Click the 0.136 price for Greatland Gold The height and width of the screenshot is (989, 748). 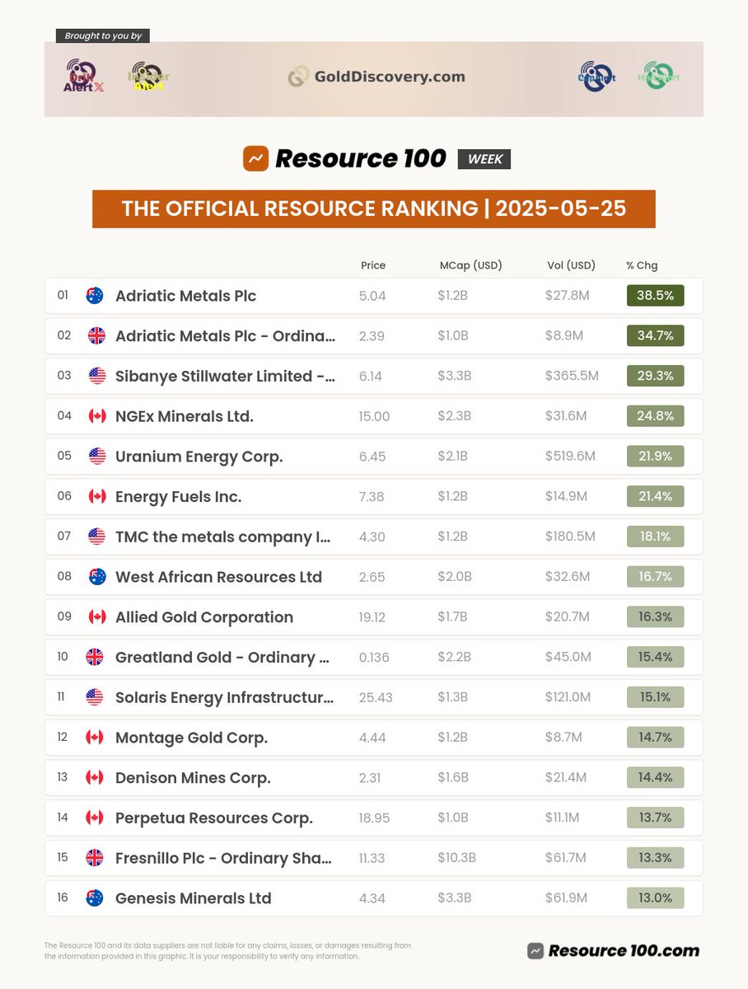pyautogui.click(x=375, y=657)
